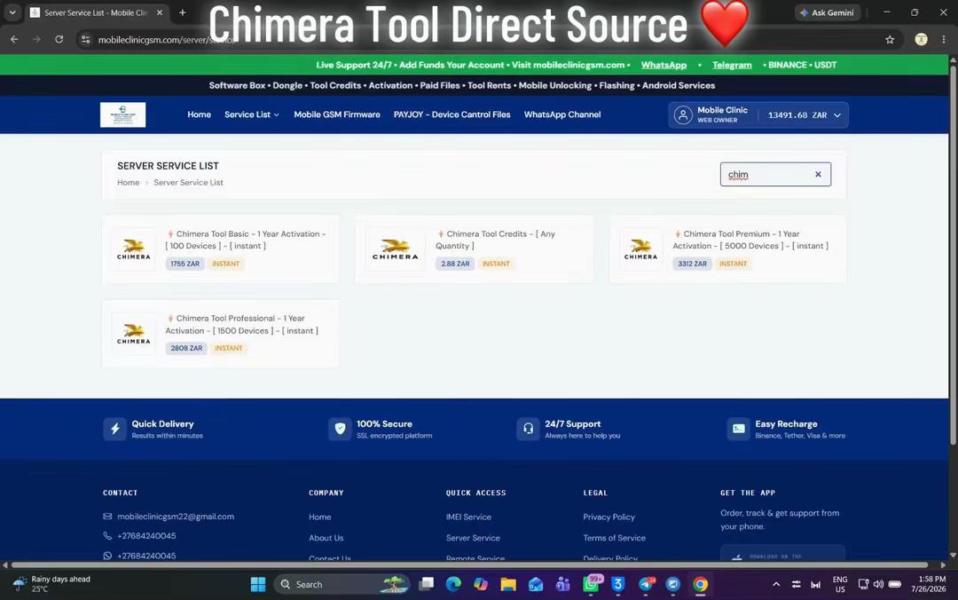
Task: Reload the current page
Action: 59,39
